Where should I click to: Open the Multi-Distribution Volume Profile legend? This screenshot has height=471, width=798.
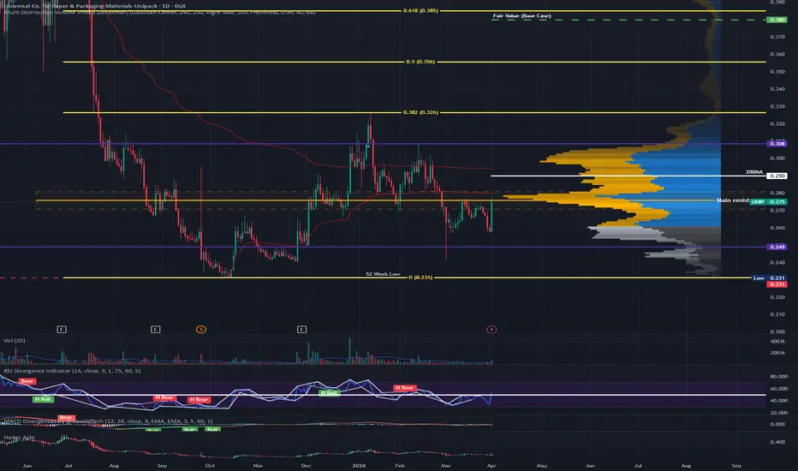point(159,12)
